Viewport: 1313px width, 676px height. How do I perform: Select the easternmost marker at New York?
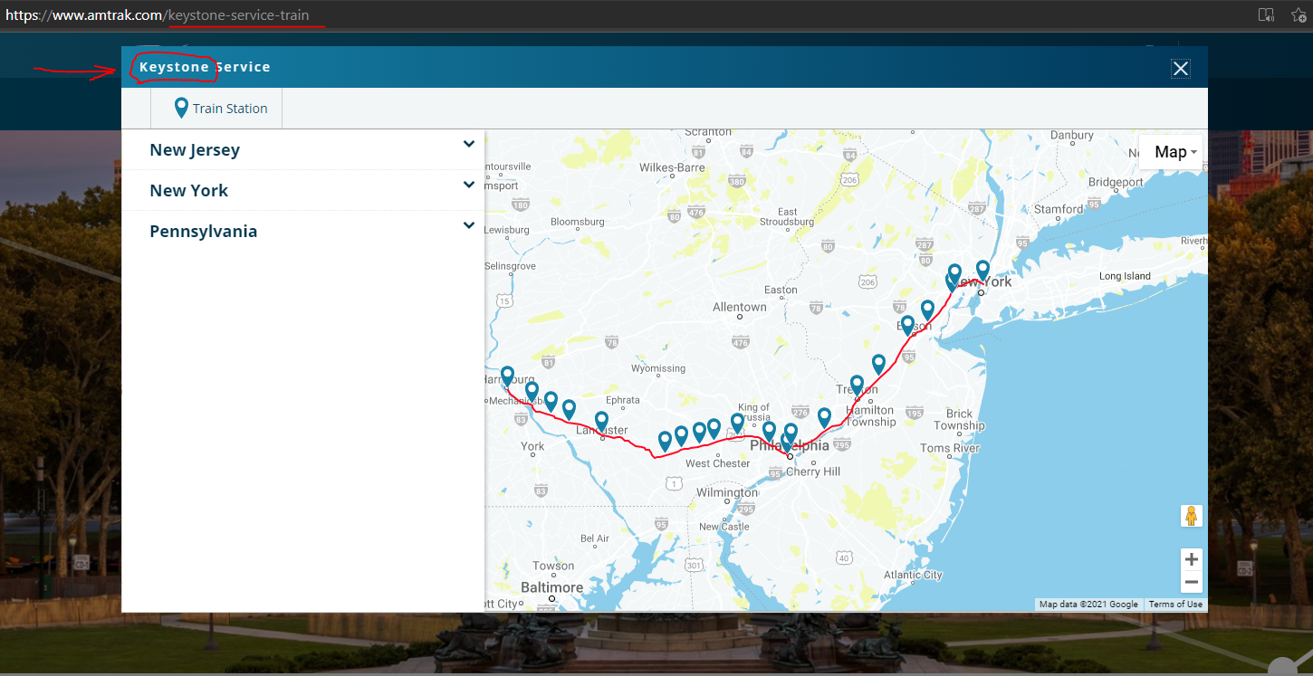(982, 271)
